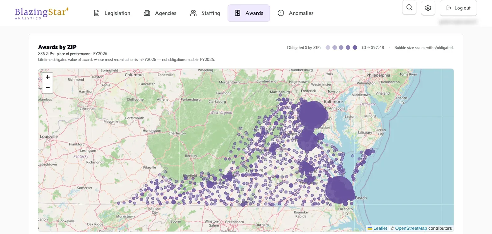
Task: Go to the Legislation tab
Action: pos(112,13)
